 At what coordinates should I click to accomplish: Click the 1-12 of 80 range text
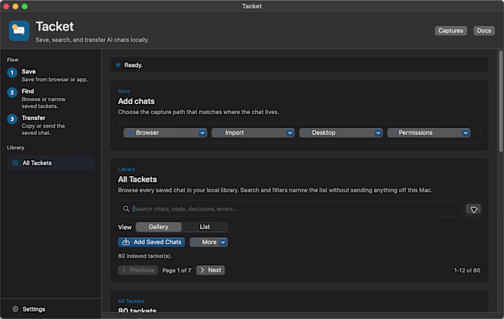tap(467, 271)
